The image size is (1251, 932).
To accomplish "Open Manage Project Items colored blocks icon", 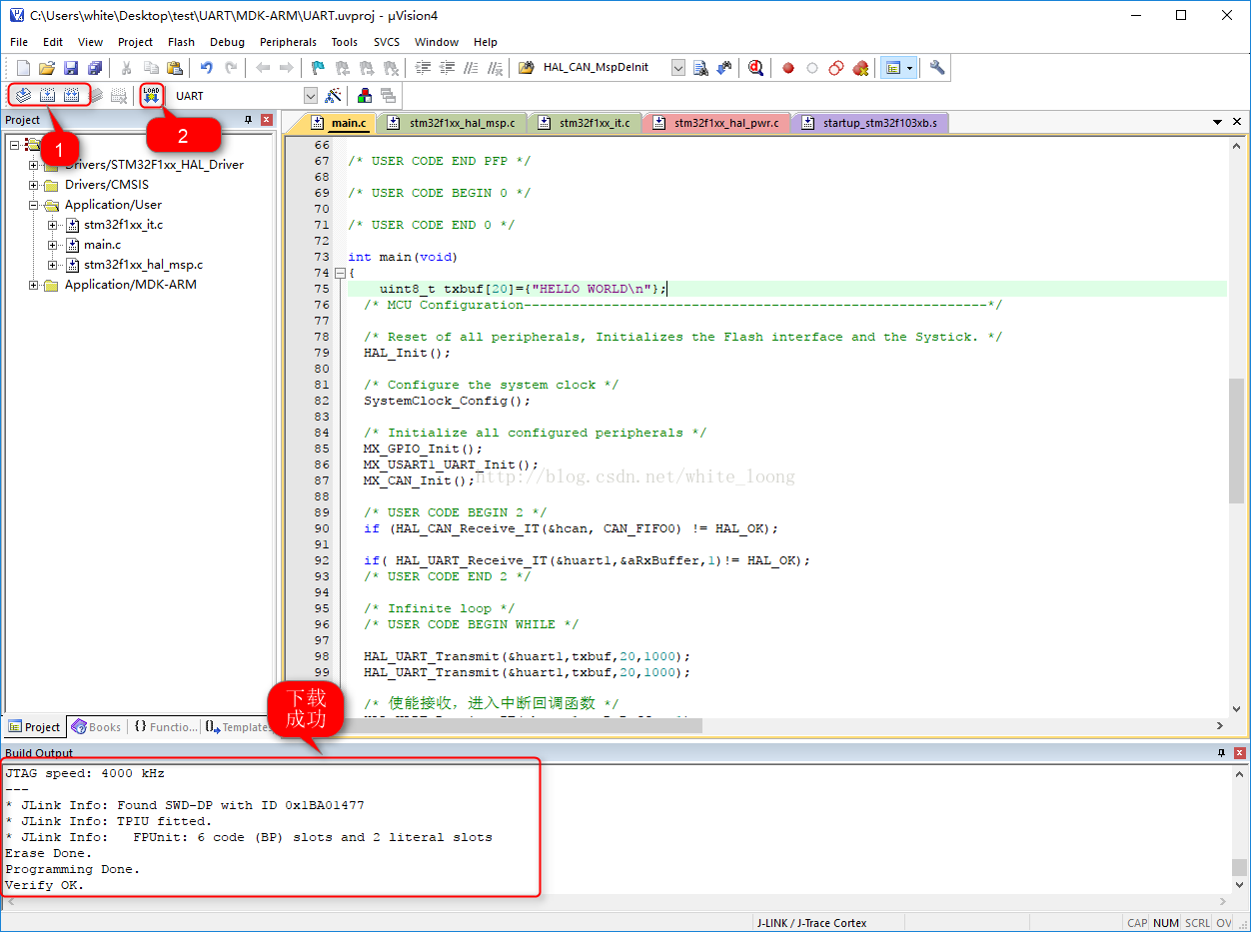I will click(x=364, y=95).
